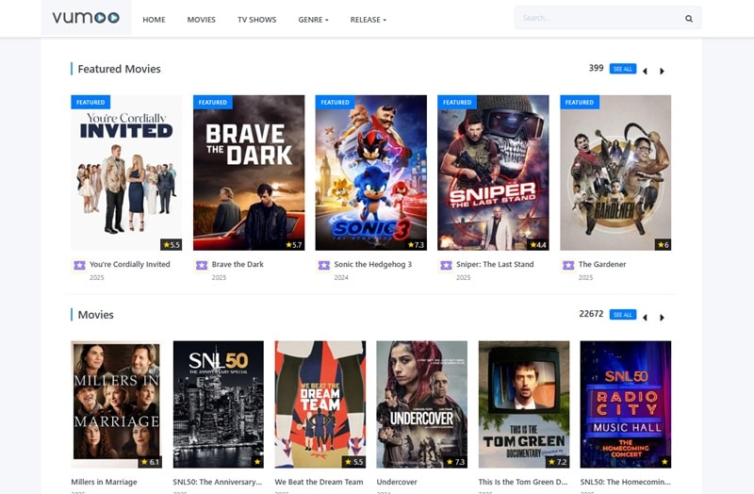Open This Is the Tom Green title link
The width and height of the screenshot is (754, 494).
click(523, 482)
